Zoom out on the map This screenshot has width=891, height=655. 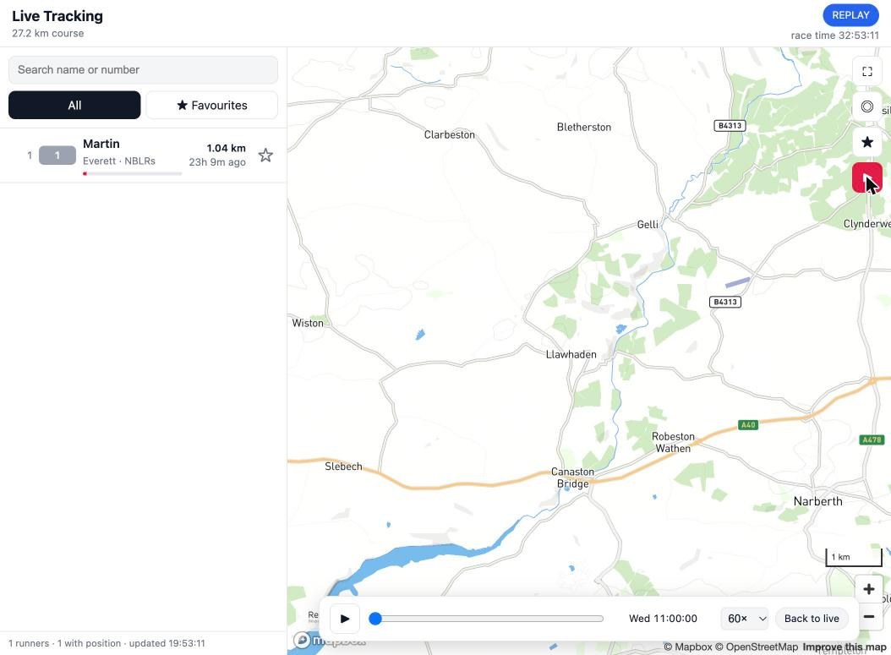868,616
